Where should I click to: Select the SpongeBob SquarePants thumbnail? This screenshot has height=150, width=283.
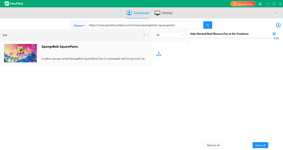coord(21,53)
